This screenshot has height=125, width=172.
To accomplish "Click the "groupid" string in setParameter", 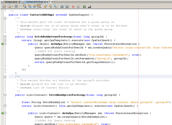I will [x=103, y=58].
